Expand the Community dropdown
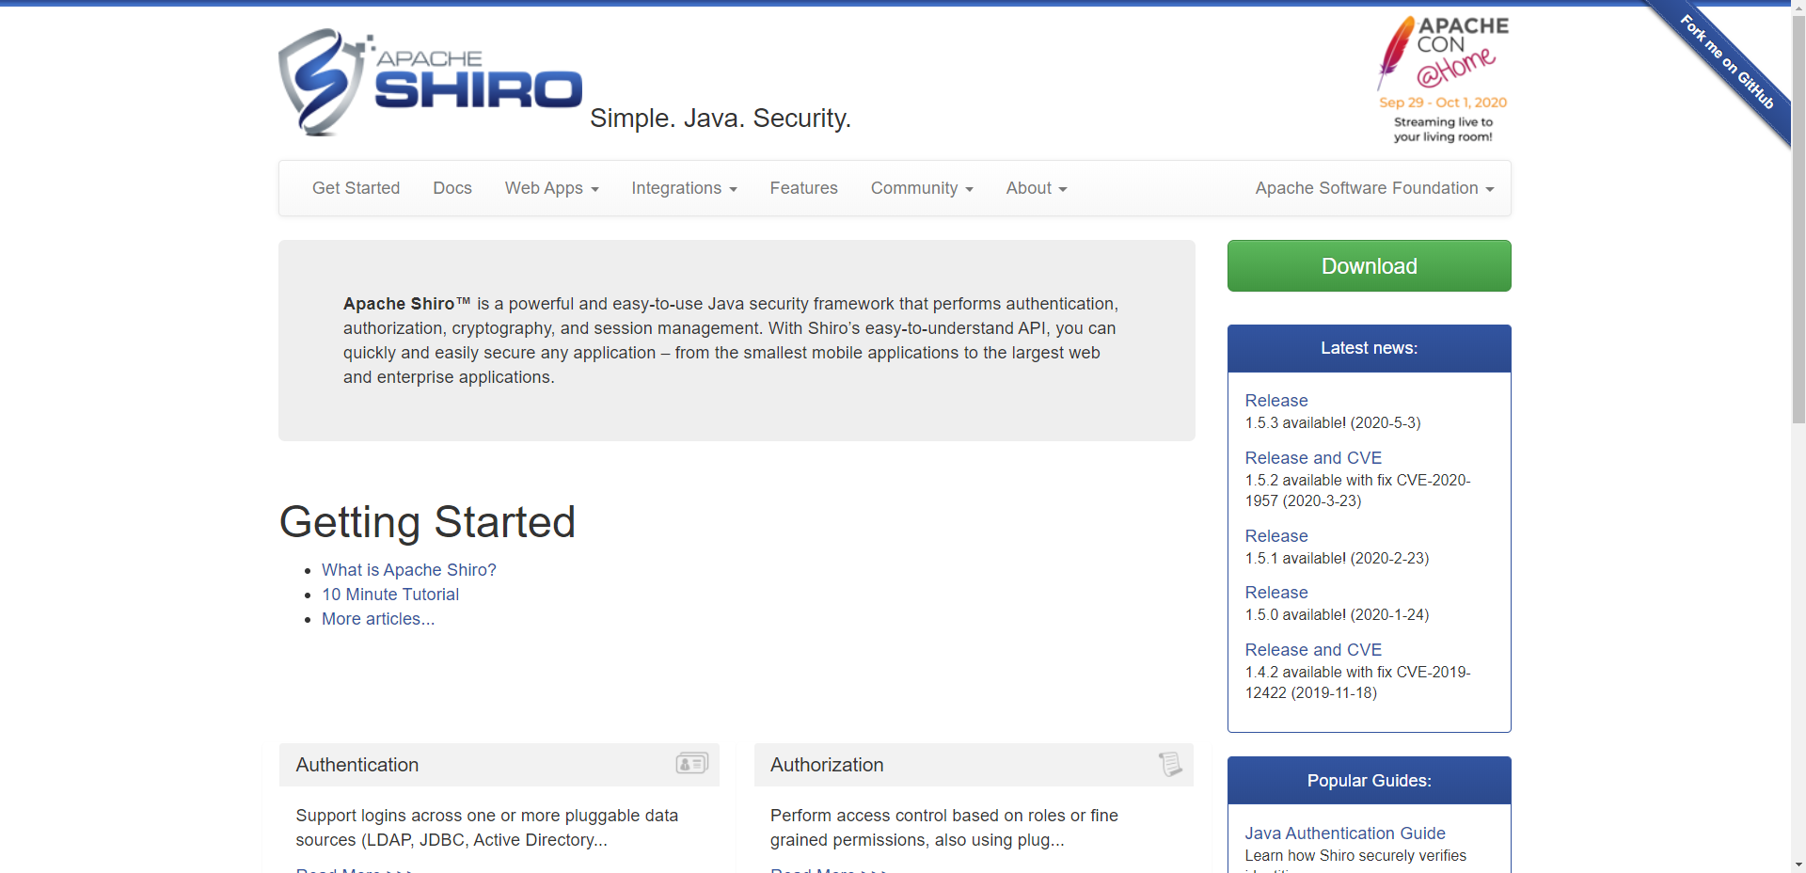The image size is (1806, 873). tap(921, 188)
